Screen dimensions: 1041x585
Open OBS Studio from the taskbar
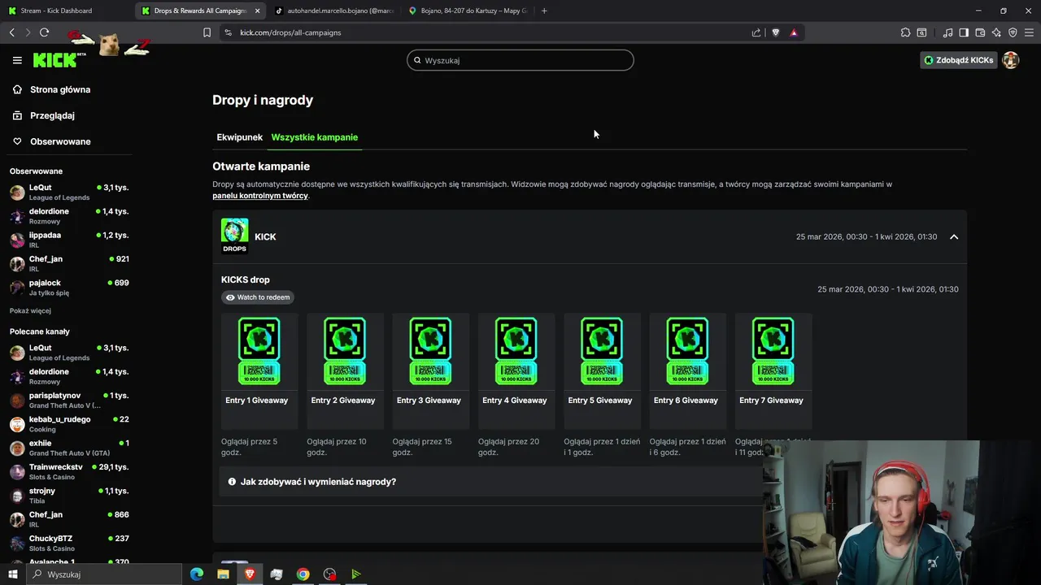[329, 574]
